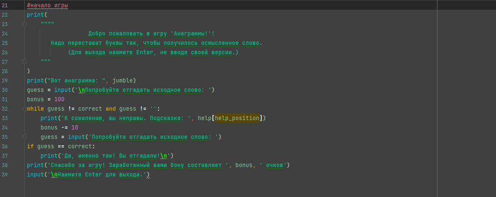Click the text 'не вводя своей версии.)'
The height and width of the screenshot is (197, 496).
(199, 53)
